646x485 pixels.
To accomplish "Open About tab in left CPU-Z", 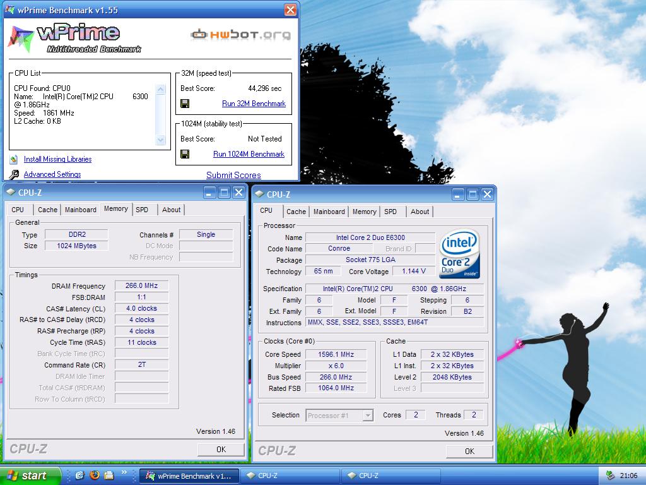I will pyautogui.click(x=172, y=210).
